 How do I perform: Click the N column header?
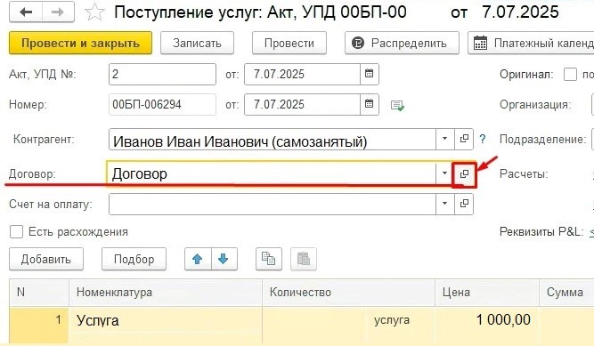(x=39, y=293)
